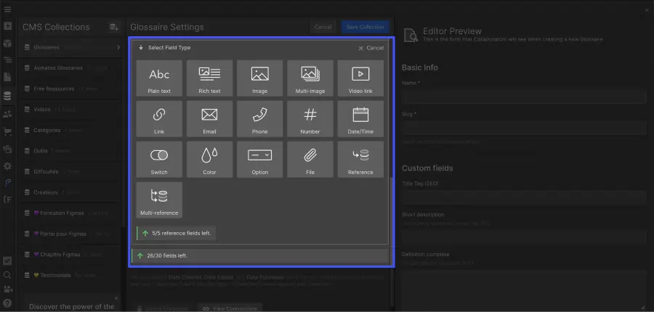Image resolution: width=654 pixels, height=312 pixels.
Task: Open the Difficultés collection
Action: pos(70,172)
